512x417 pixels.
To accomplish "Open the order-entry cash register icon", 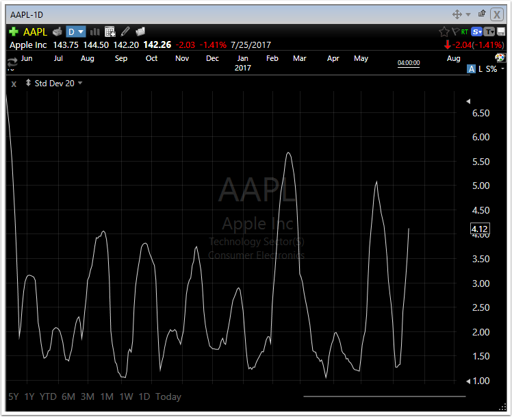I will coord(57,31).
